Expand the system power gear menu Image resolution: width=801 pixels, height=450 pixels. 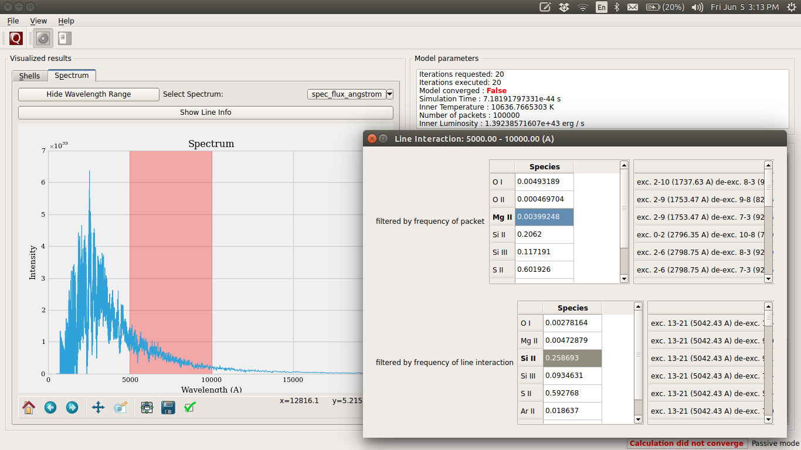(790, 7)
